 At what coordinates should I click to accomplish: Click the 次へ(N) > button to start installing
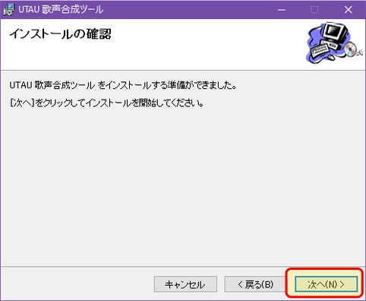point(326,284)
